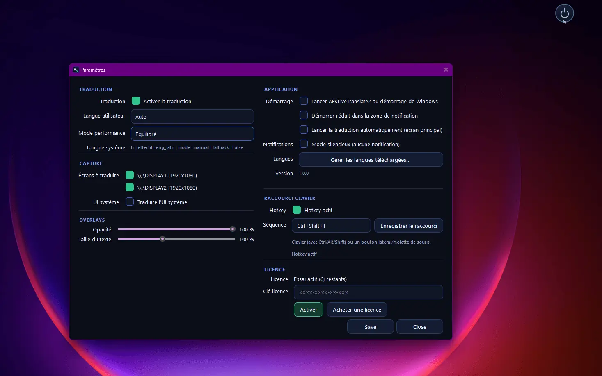Uncheck the DISPLAY2 screen checkbox

coord(130,187)
